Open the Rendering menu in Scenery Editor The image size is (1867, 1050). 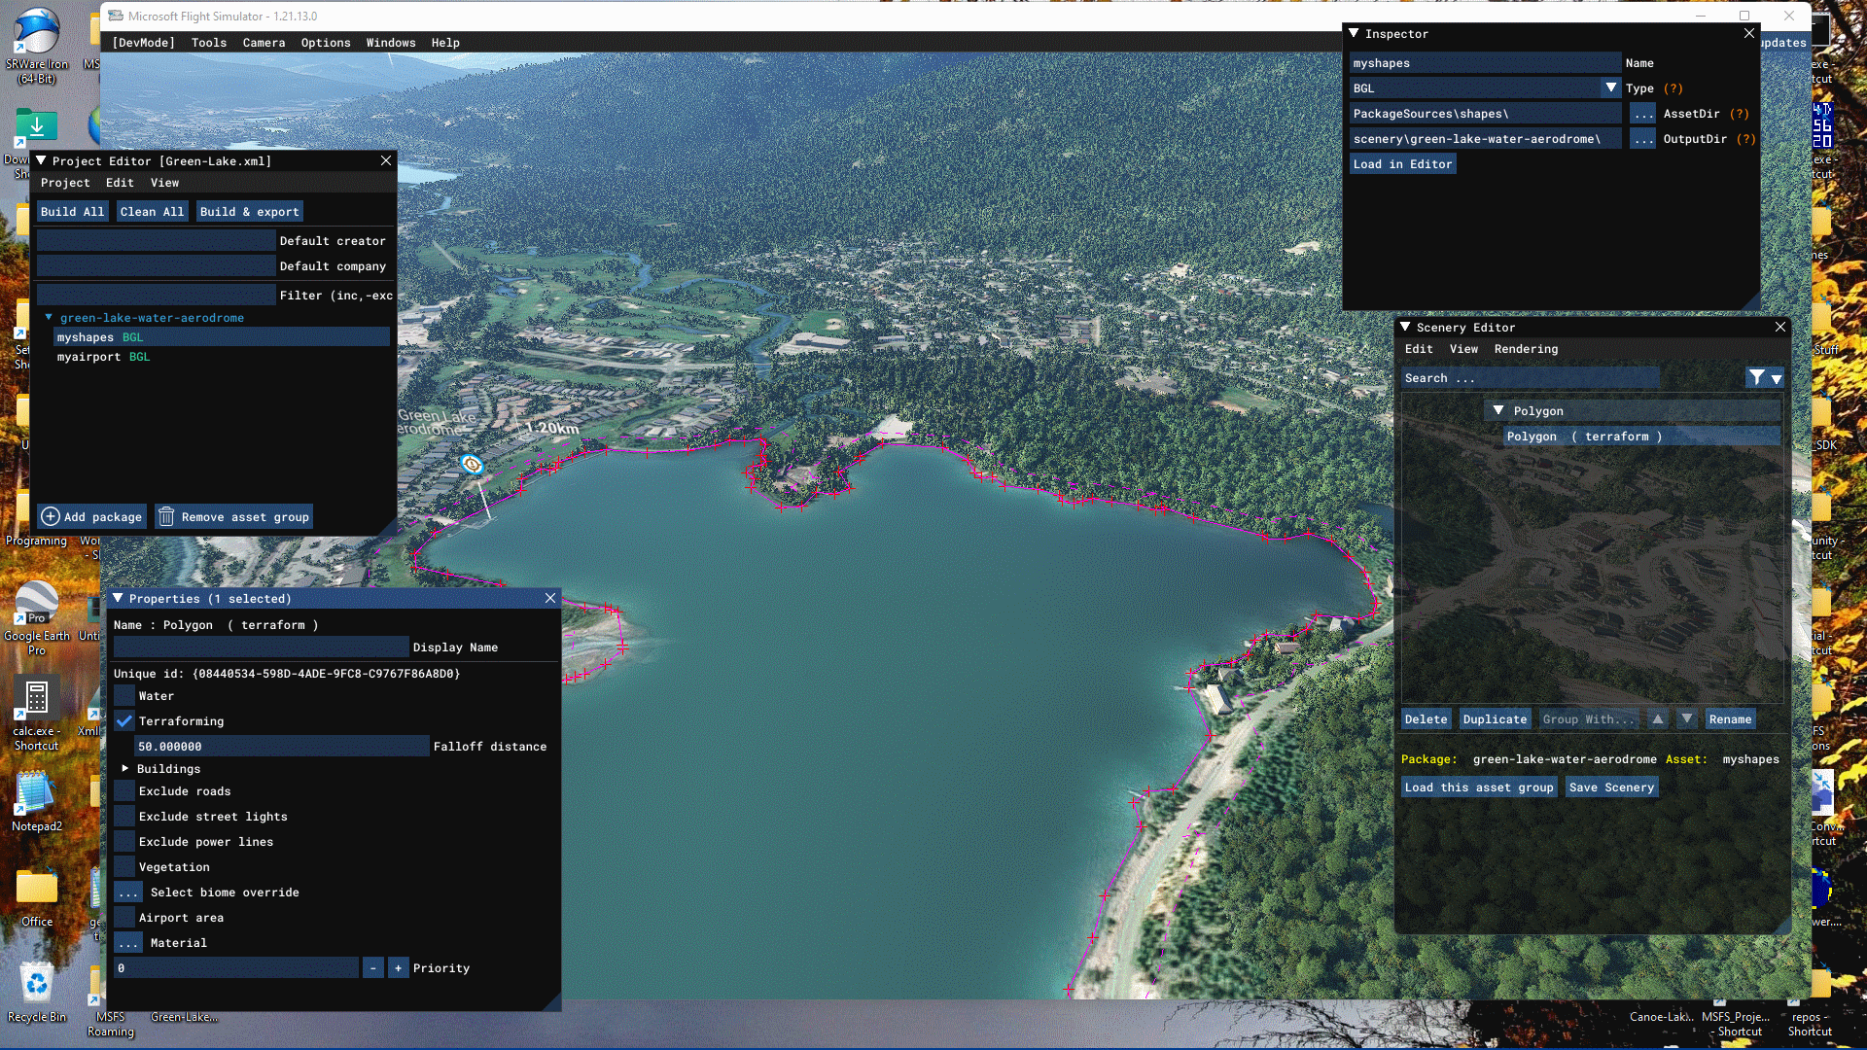(x=1526, y=349)
